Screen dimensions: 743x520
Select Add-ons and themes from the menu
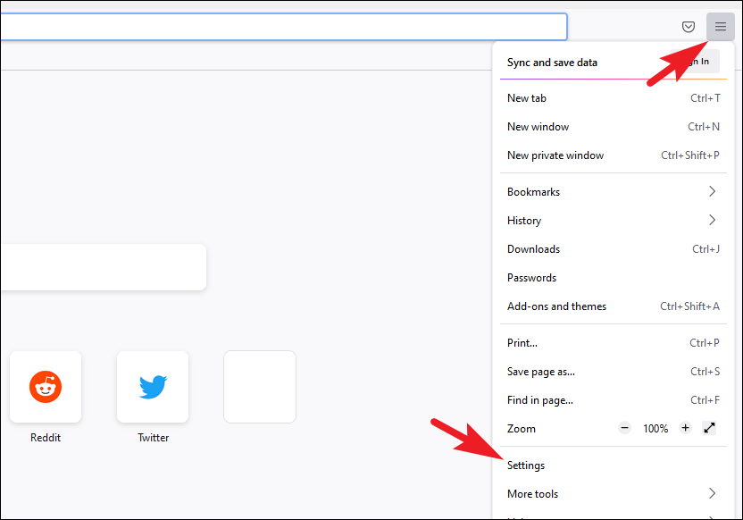[556, 306]
